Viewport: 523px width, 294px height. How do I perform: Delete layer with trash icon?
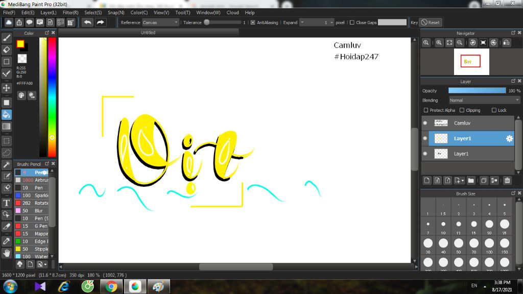507,180
